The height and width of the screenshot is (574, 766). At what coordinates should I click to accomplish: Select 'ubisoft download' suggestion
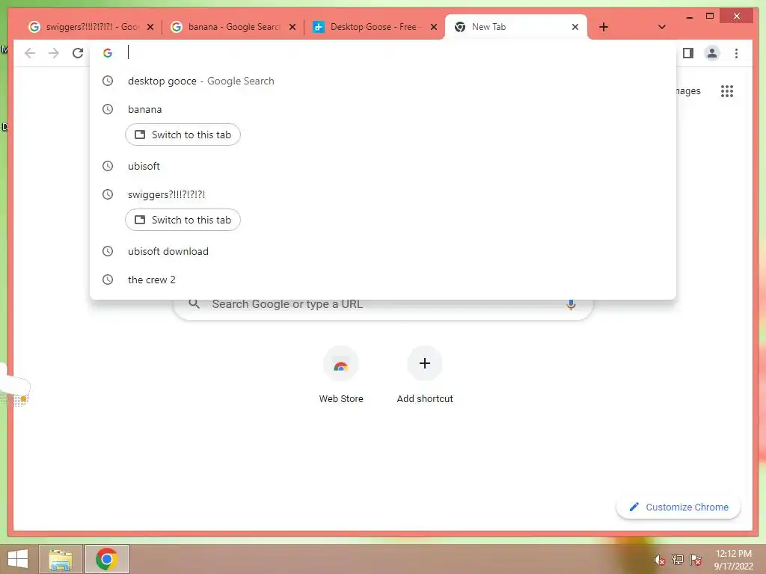click(x=383, y=251)
